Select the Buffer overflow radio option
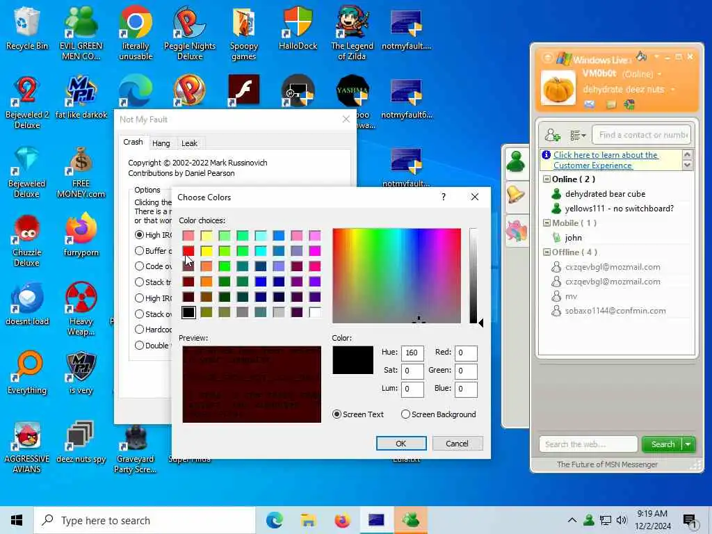 click(x=139, y=250)
